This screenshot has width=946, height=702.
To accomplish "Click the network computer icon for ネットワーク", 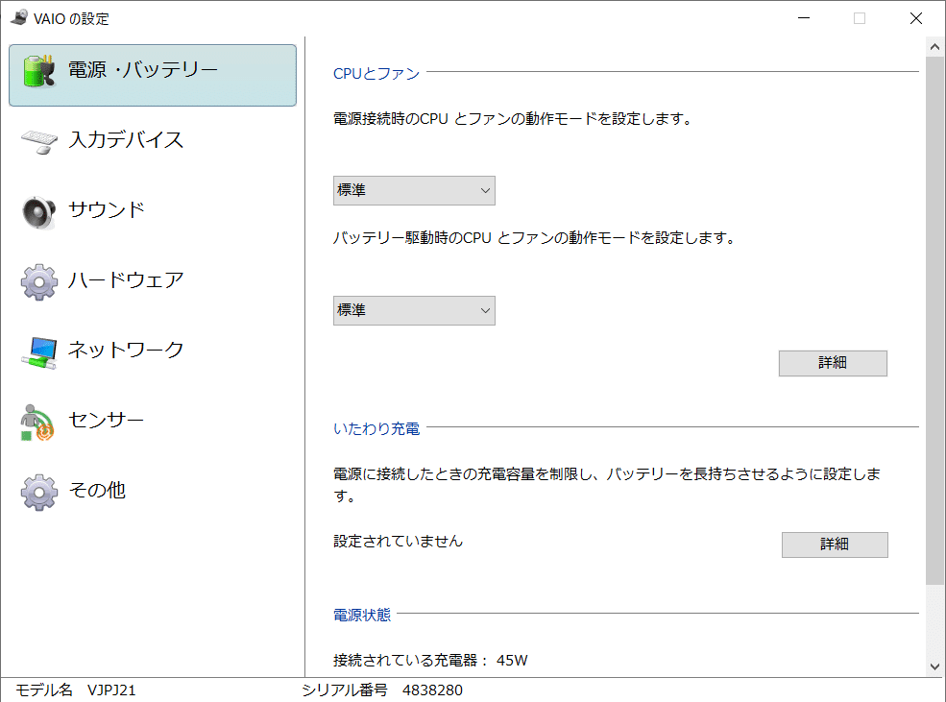I will tap(39, 352).
